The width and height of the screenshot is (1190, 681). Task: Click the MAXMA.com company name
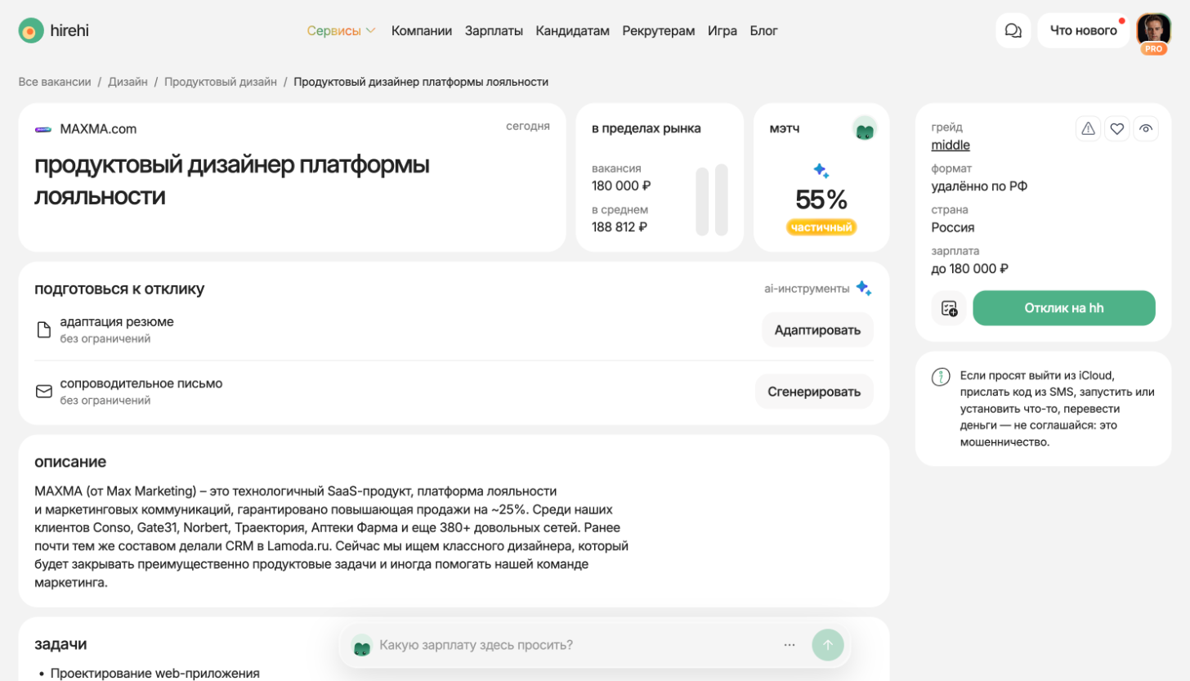[x=98, y=129]
